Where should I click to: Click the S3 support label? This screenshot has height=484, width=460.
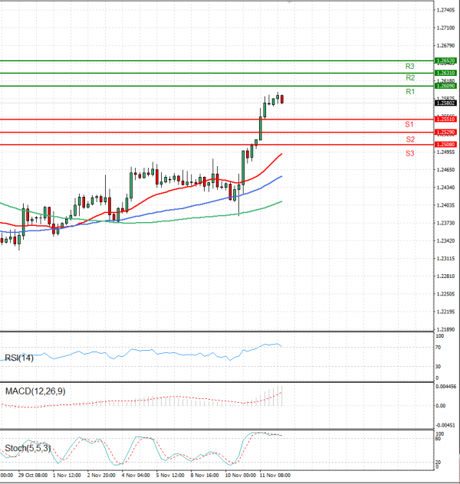[410, 153]
